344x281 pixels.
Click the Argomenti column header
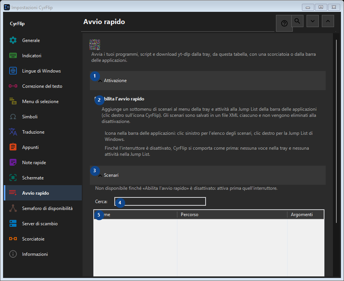click(x=305, y=215)
